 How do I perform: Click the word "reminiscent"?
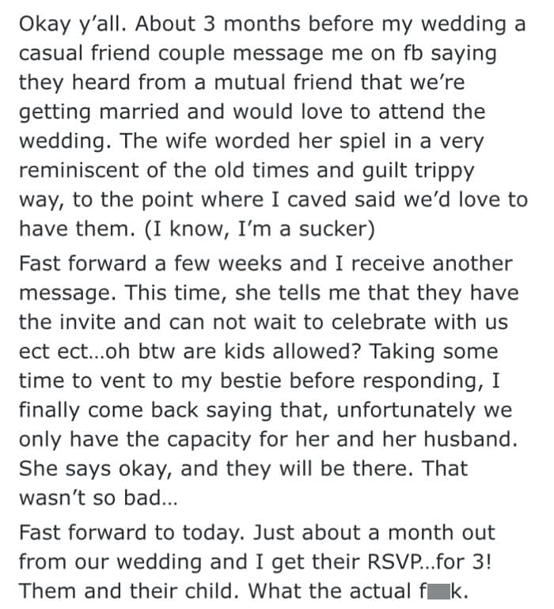[x=79, y=171]
